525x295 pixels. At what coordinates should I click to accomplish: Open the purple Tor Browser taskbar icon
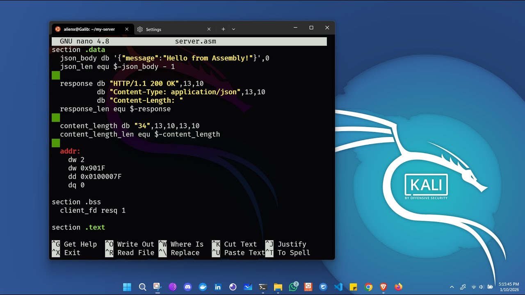point(173,287)
